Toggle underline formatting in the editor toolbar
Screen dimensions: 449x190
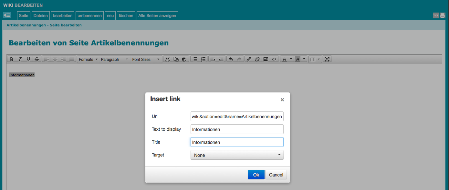pyautogui.click(x=28, y=59)
